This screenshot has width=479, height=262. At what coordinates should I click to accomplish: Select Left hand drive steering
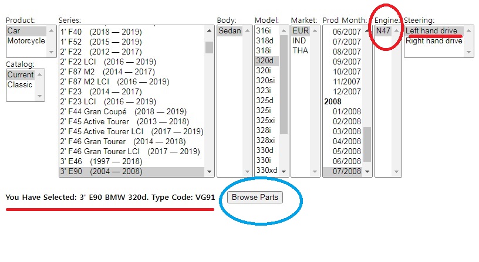pos(434,31)
